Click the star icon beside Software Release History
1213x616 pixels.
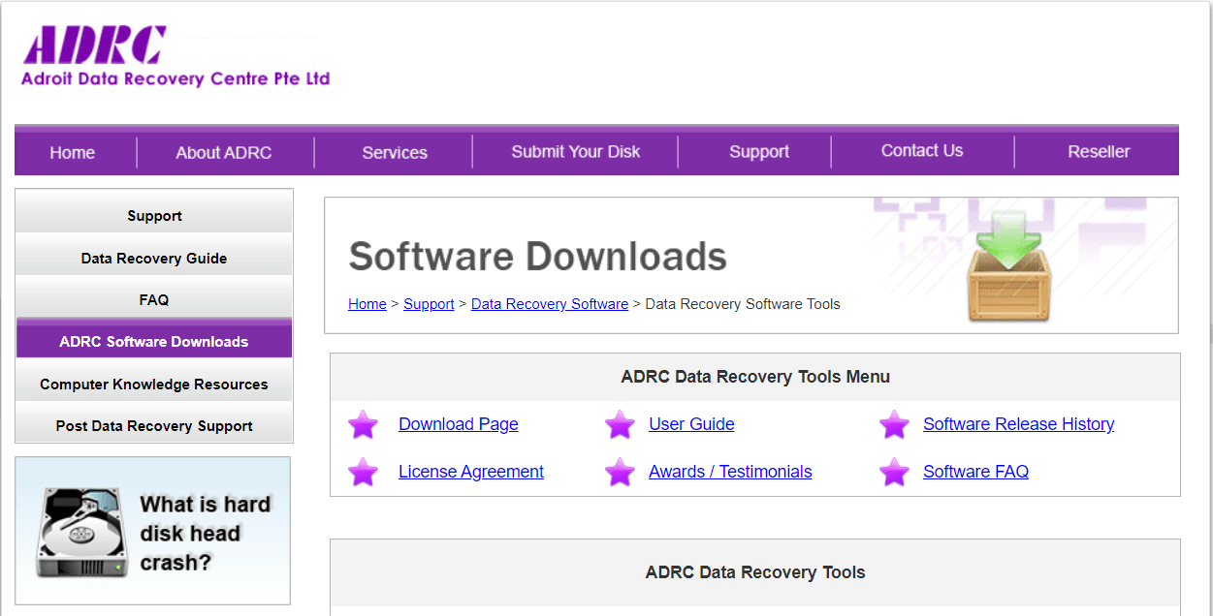tap(894, 424)
